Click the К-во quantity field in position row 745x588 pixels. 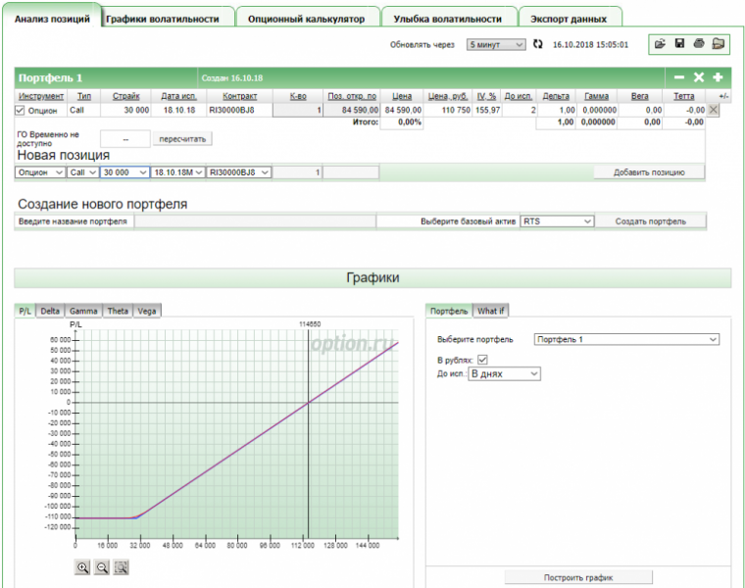pos(297,110)
